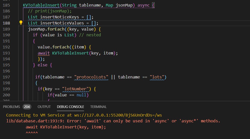Click line number 197 in the gutter
The width and height of the screenshot is (250, 139).
(x=6, y=77)
